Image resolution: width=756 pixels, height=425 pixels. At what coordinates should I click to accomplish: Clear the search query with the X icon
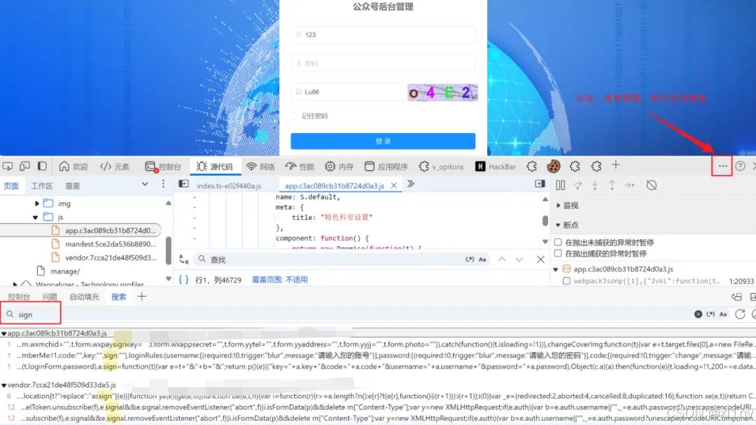click(698, 314)
